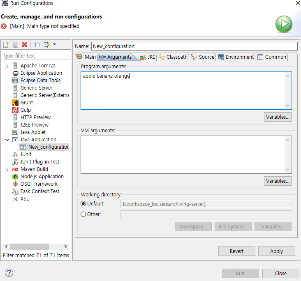
Task: Expand the Apache Tomcat tree node
Action: (x=7, y=66)
